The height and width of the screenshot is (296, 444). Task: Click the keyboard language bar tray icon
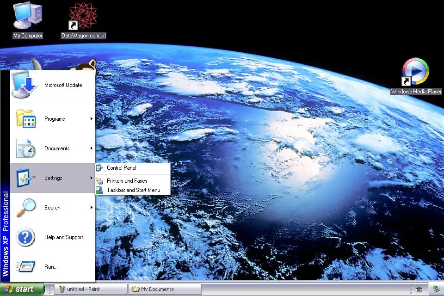pos(419,289)
